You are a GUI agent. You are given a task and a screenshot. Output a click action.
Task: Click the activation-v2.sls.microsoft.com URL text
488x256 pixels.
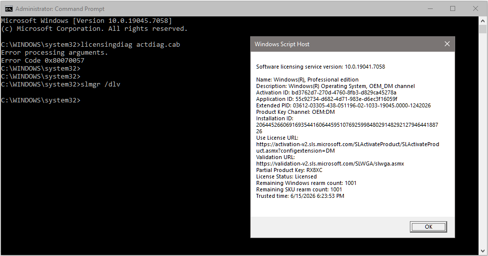(x=348, y=148)
